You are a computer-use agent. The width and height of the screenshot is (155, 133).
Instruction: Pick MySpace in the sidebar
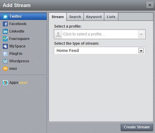[x=17, y=46]
